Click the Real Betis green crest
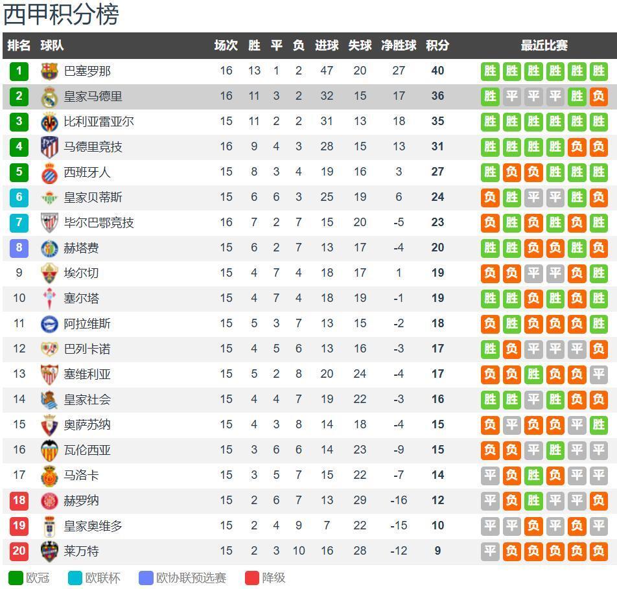 (x=49, y=198)
